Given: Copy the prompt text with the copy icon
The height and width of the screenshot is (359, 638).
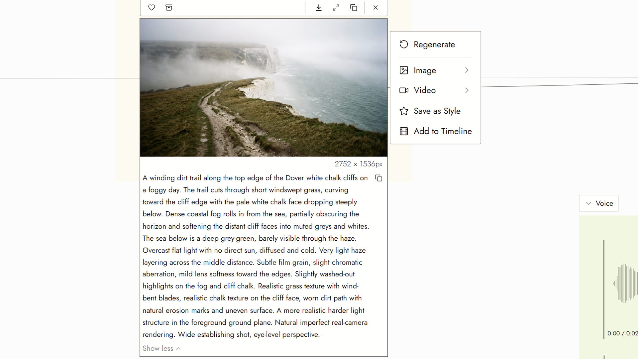Looking at the screenshot, I should tap(379, 178).
